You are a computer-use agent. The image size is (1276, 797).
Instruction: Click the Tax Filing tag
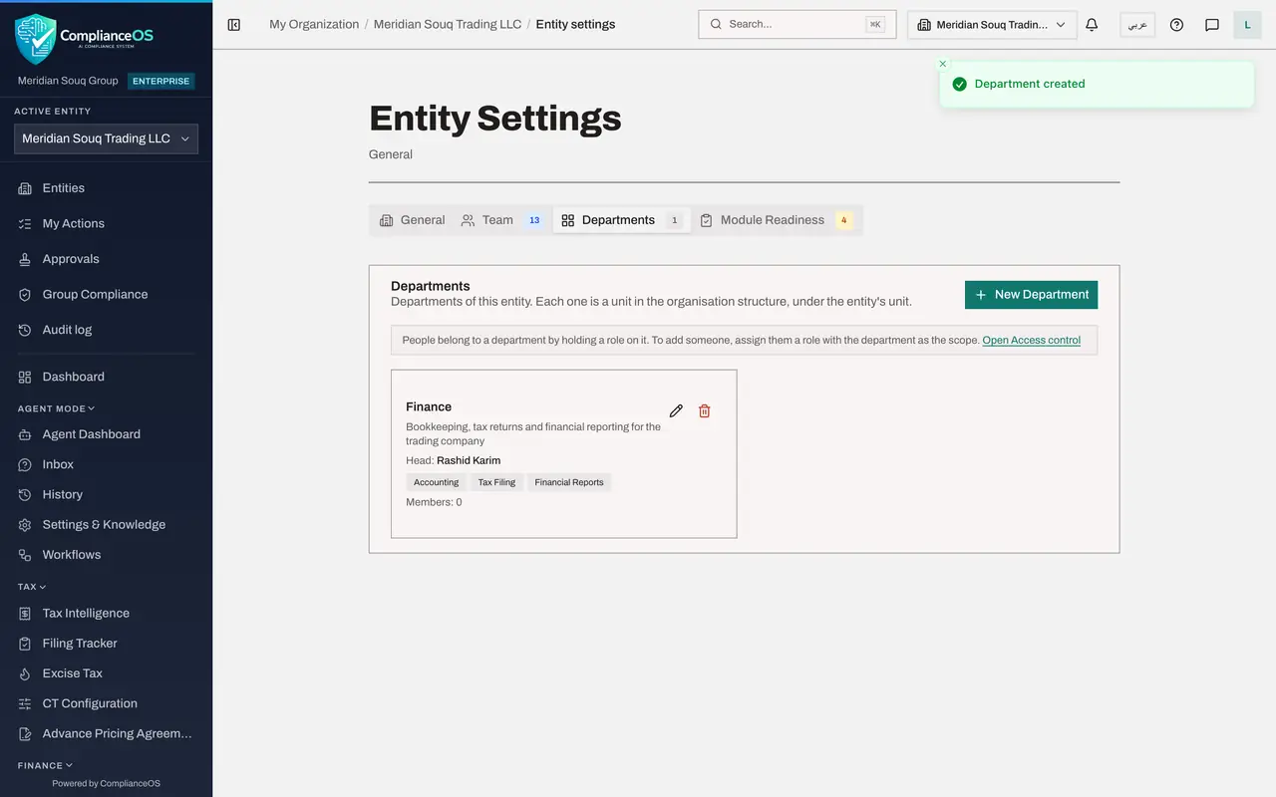(x=496, y=482)
